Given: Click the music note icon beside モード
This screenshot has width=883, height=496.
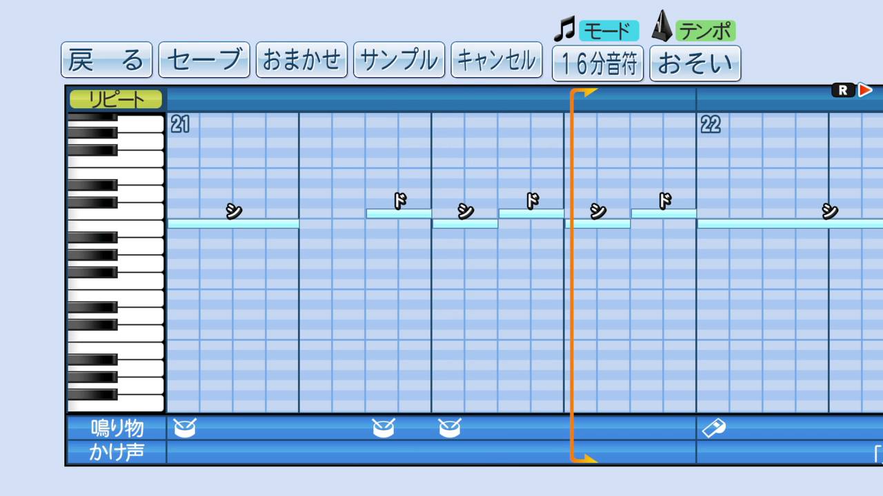Looking at the screenshot, I should pos(564,29).
